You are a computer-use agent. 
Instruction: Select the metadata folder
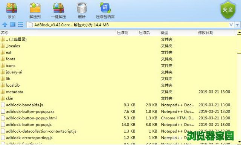coord(118,92)
